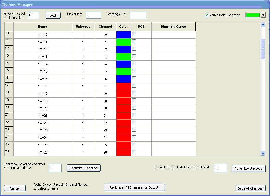The image size is (270, 196).
Task: Focus the Renumber Selected Channels input field
Action: point(55,168)
